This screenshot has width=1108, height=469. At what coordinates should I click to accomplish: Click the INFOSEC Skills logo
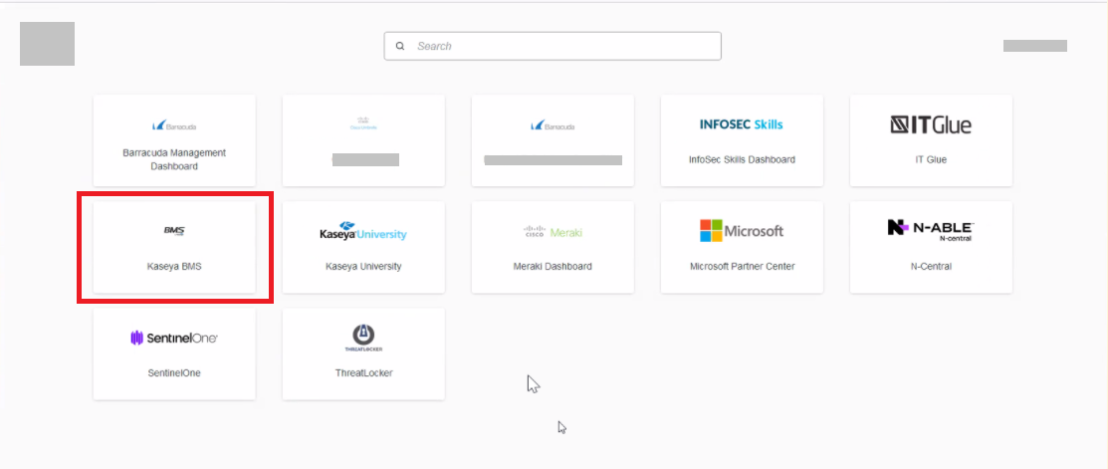[x=742, y=124]
